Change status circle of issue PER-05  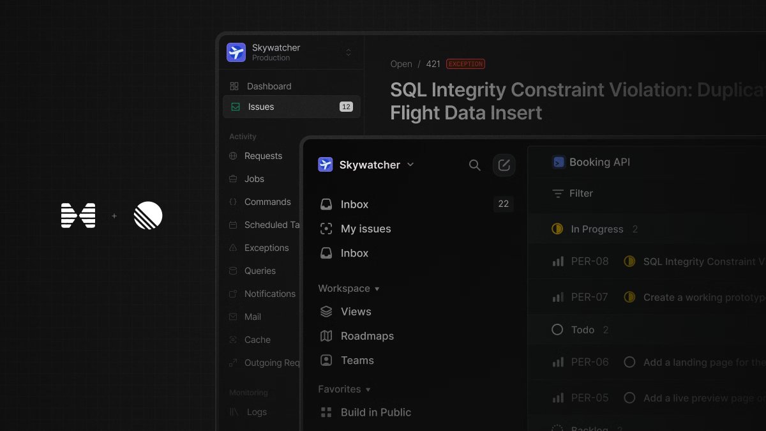(629, 398)
